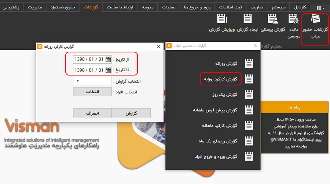Open the calendar picker for تا تاریخ
Image resolution: width=330 pixels, height=184 pixels.
[108, 70]
